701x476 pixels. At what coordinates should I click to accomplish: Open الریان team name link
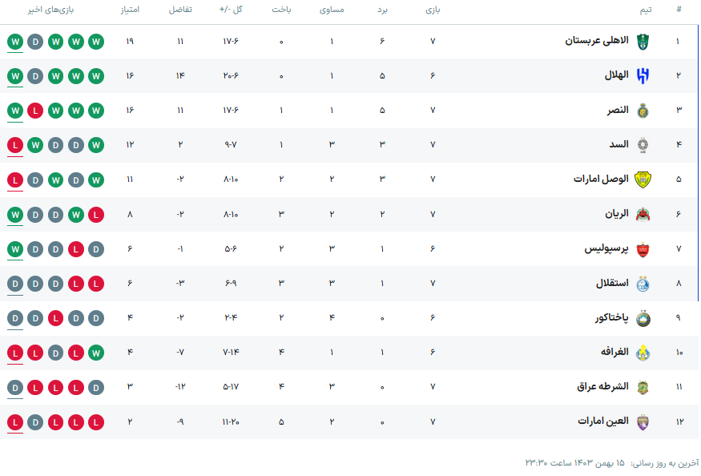tap(617, 214)
